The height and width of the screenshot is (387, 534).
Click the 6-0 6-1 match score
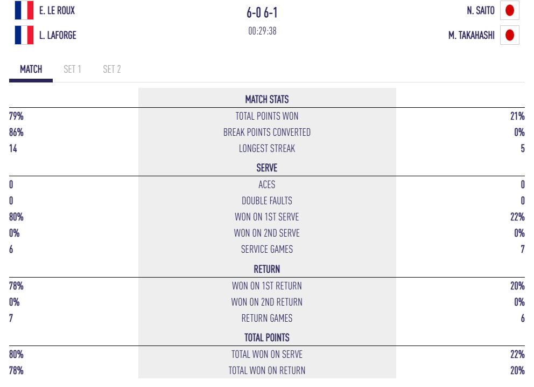pyautogui.click(x=262, y=13)
